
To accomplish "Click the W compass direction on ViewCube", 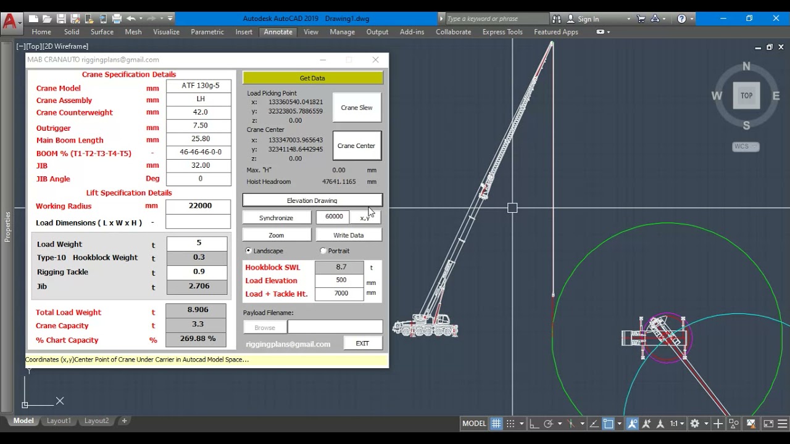I will tap(717, 96).
